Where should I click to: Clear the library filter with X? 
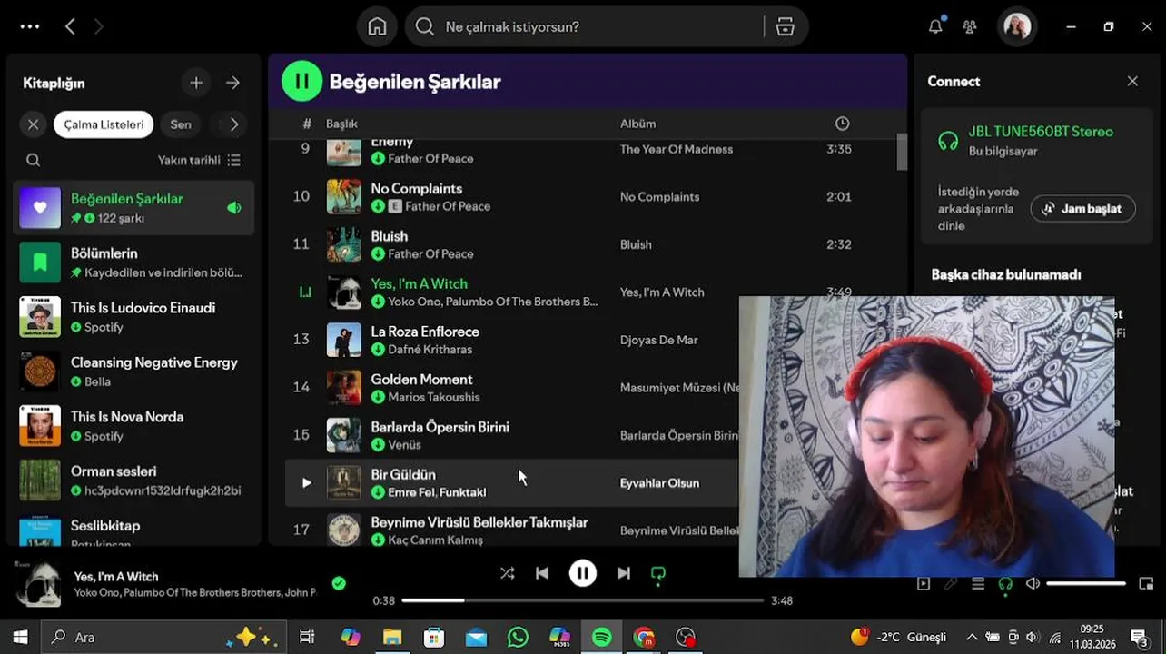click(34, 124)
